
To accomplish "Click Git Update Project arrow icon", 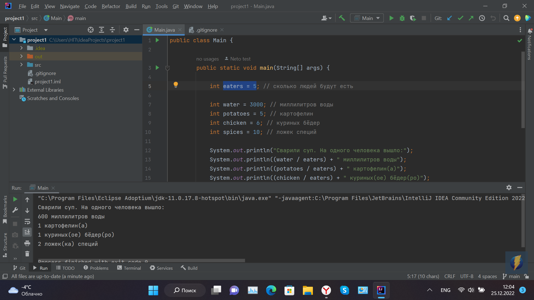I will click(x=449, y=18).
